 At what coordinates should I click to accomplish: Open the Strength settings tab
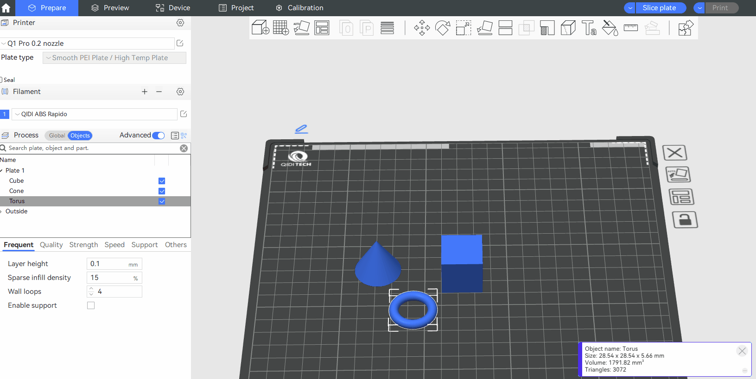point(83,245)
